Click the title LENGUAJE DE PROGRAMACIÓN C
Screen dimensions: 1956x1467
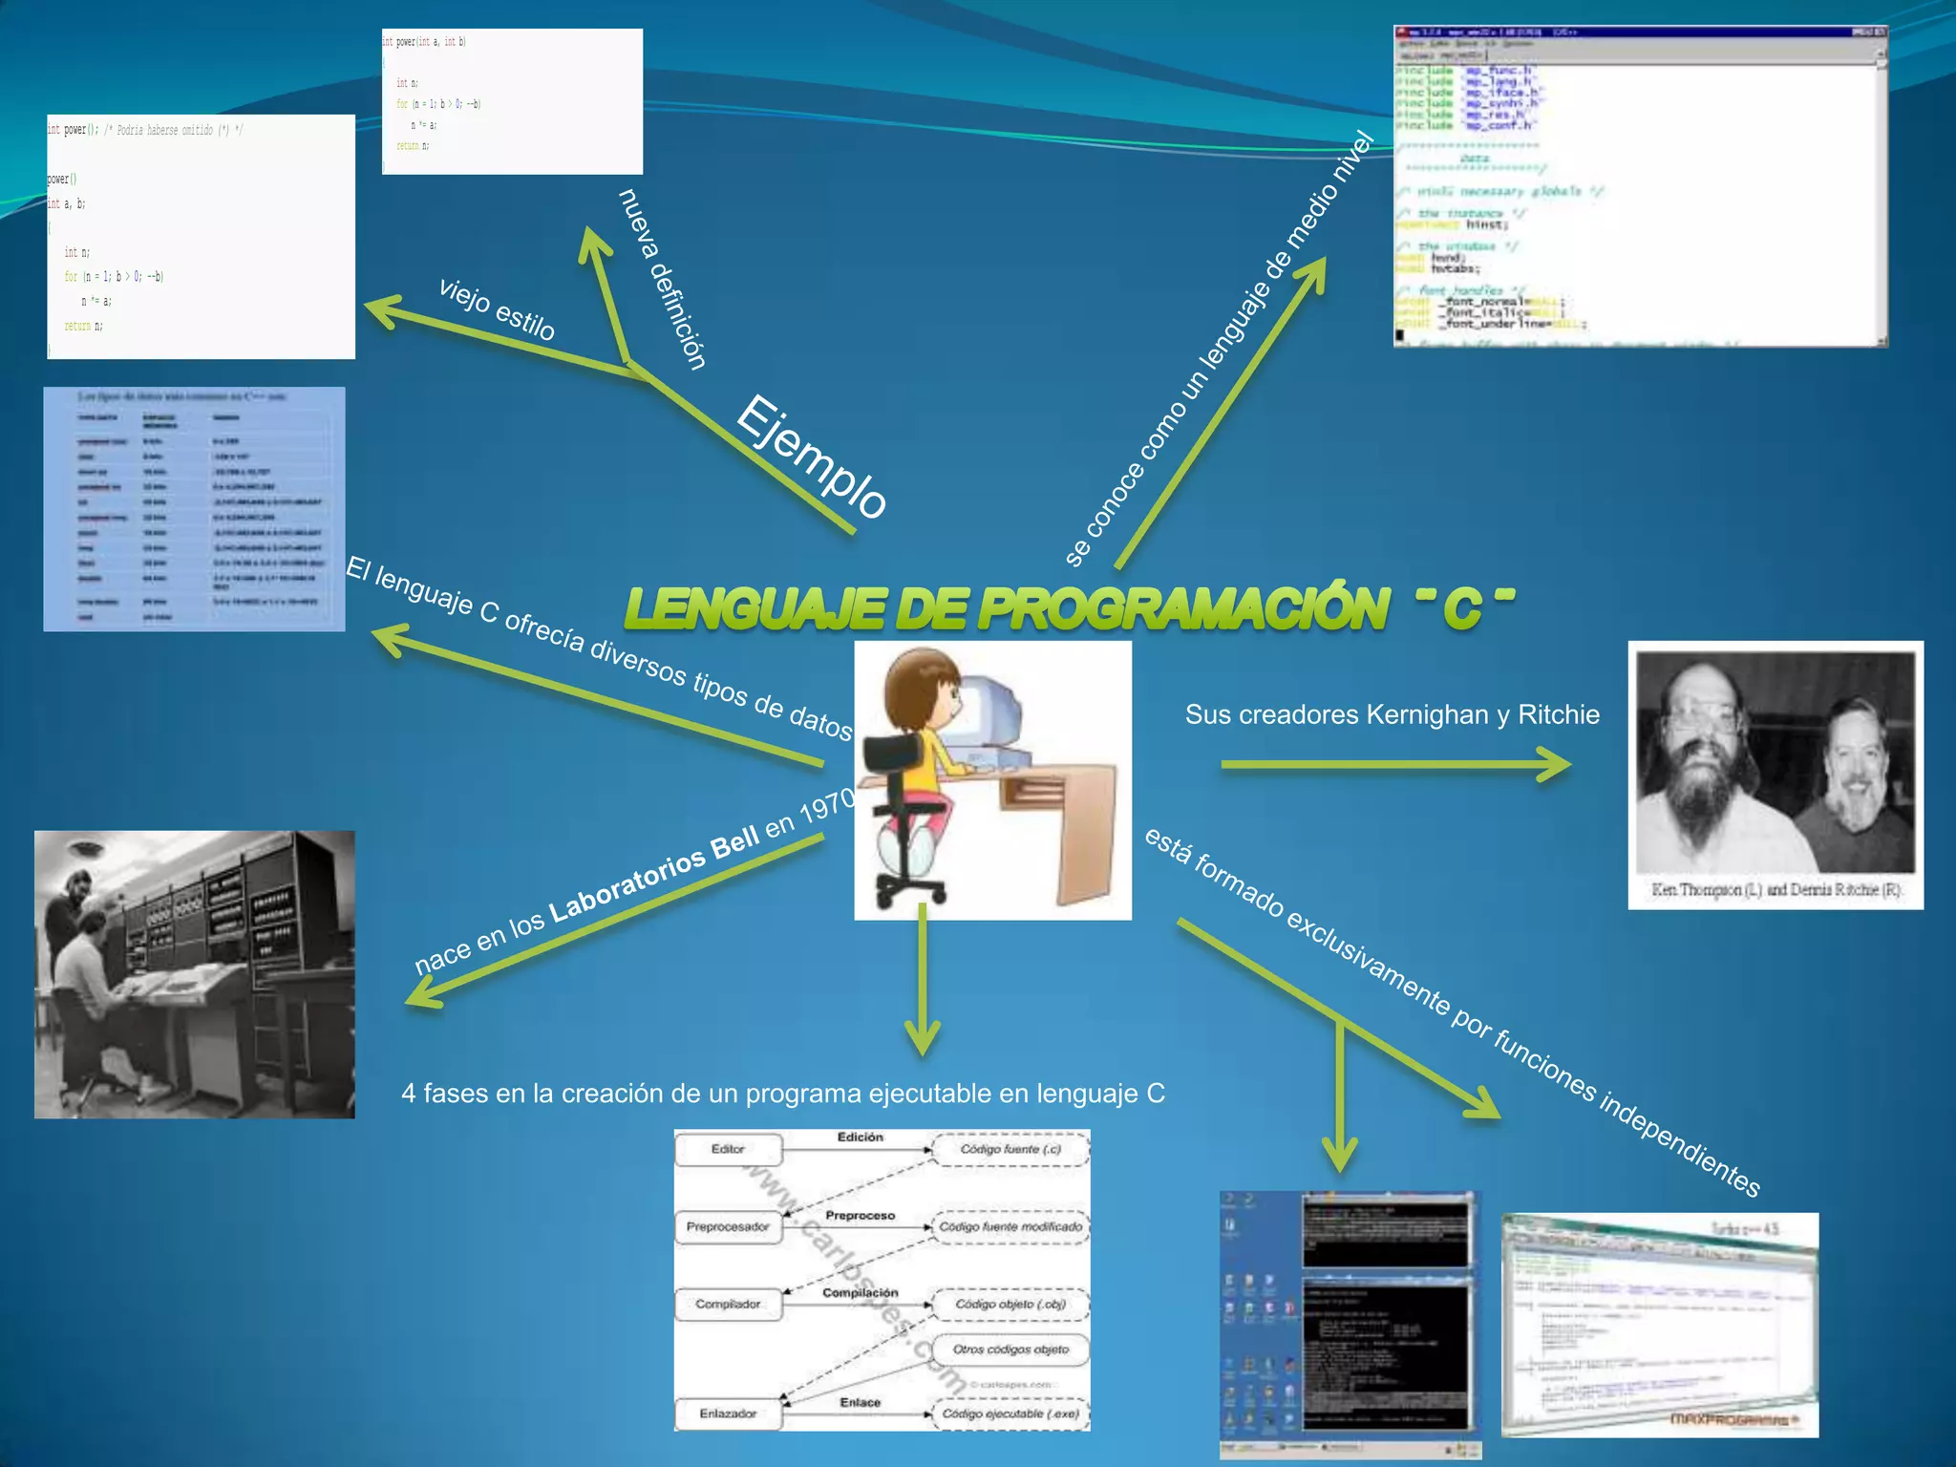(1068, 608)
